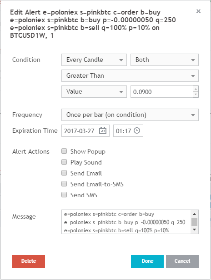
Task: Increase value with the up stepper arrow
Action: pyautogui.click(x=196, y=89)
